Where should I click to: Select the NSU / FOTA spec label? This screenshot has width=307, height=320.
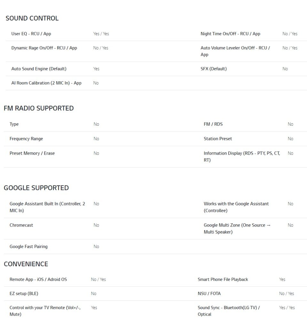click(x=209, y=293)
